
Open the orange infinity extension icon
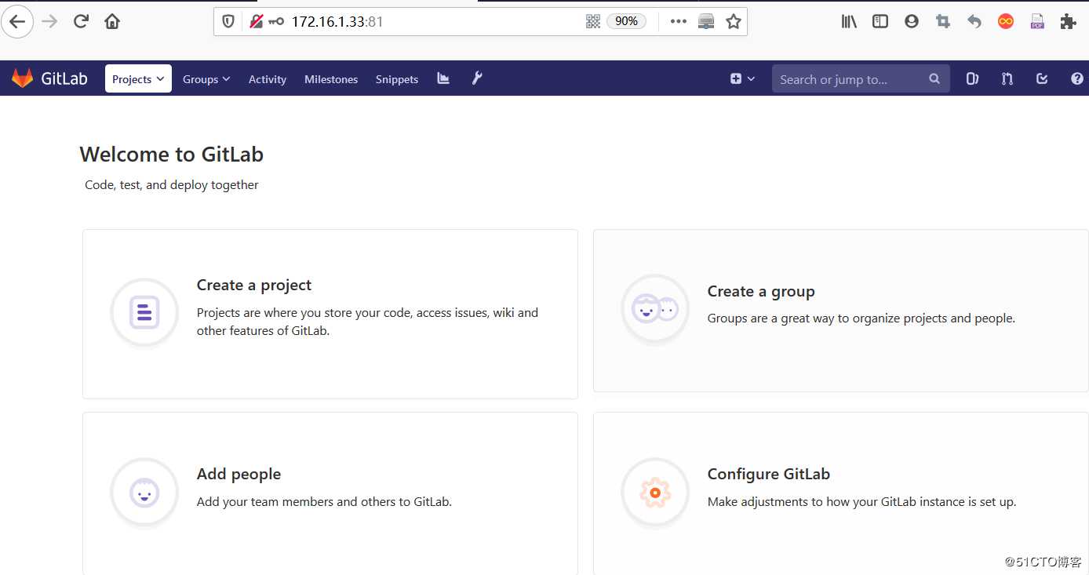[x=1006, y=21]
